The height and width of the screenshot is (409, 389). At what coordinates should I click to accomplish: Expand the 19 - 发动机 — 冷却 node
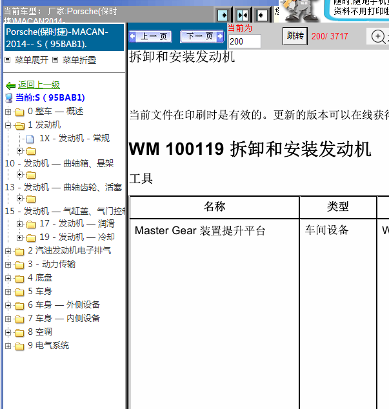pos(19,237)
